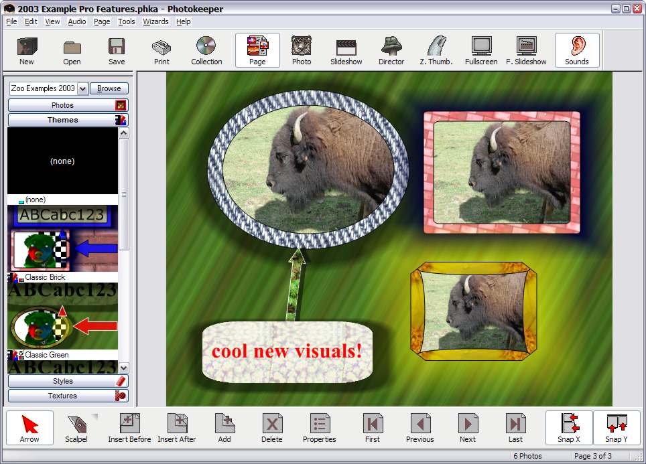
Task: Click Insert Before page icon
Action: pos(129,429)
